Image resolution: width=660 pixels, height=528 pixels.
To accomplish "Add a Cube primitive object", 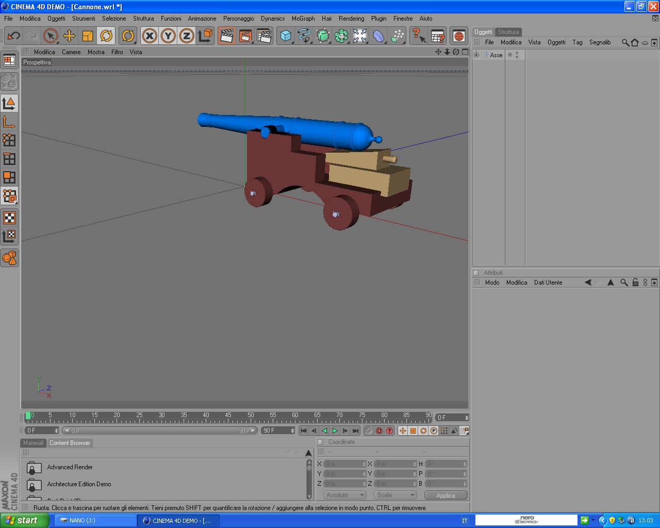I will coord(286,36).
